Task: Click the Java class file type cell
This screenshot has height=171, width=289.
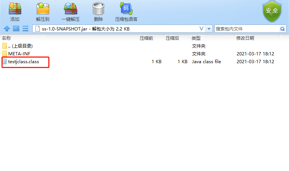Action: tap(206, 62)
